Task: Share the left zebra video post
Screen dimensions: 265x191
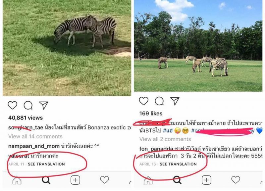Action: [x=44, y=105]
